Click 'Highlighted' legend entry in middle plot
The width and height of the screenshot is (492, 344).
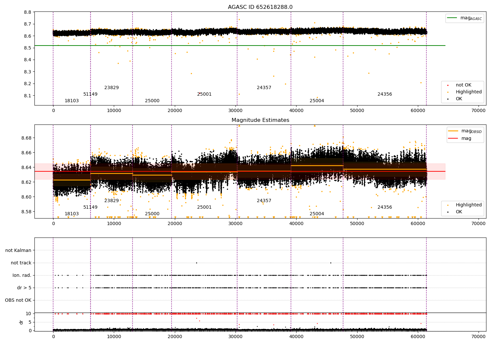pyautogui.click(x=463, y=205)
